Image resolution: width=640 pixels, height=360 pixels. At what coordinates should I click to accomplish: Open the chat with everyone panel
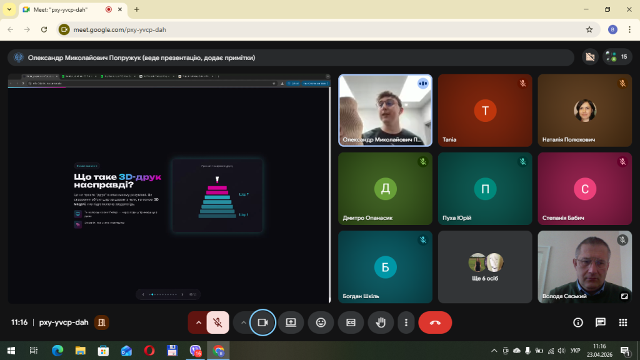[601, 322]
